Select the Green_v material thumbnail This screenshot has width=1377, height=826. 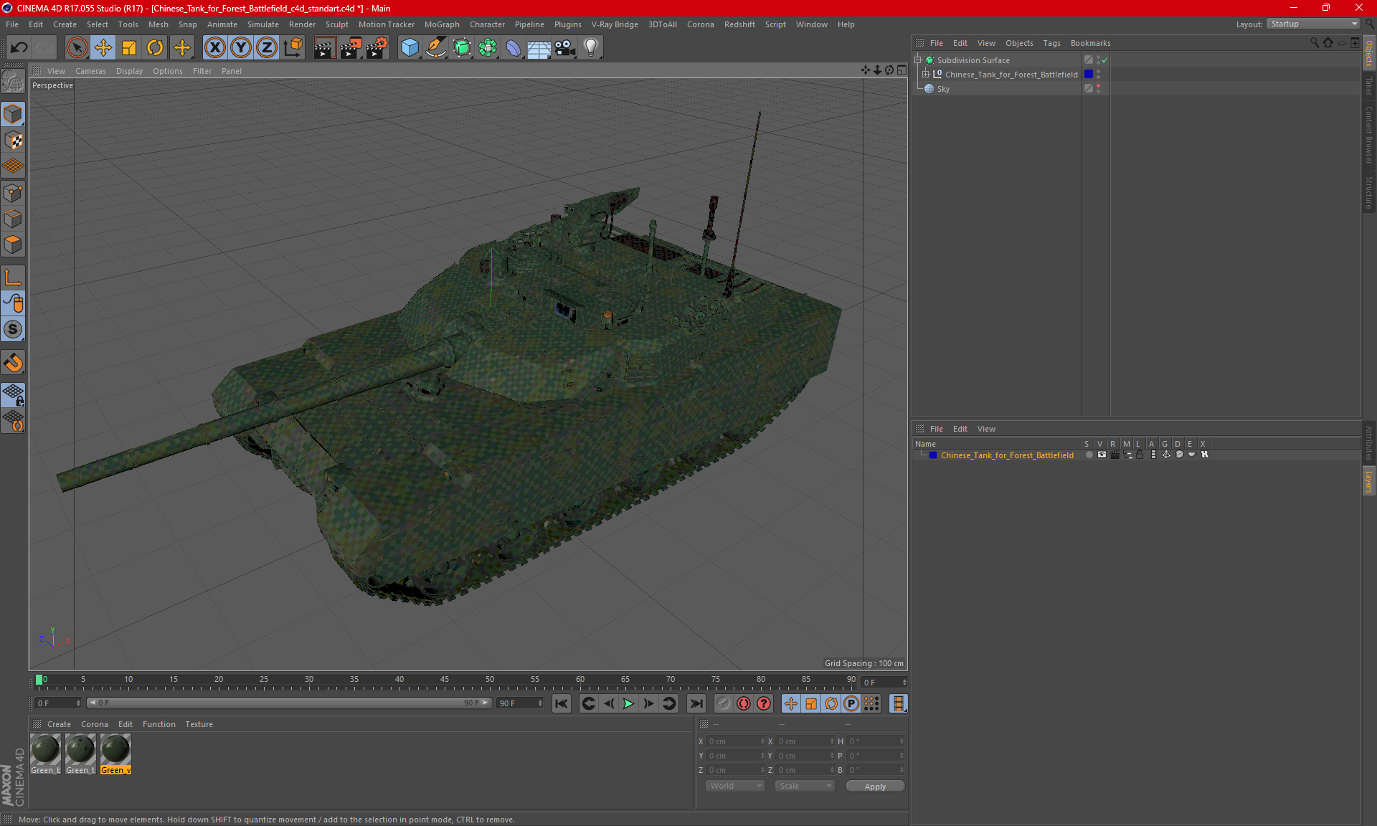pos(115,754)
